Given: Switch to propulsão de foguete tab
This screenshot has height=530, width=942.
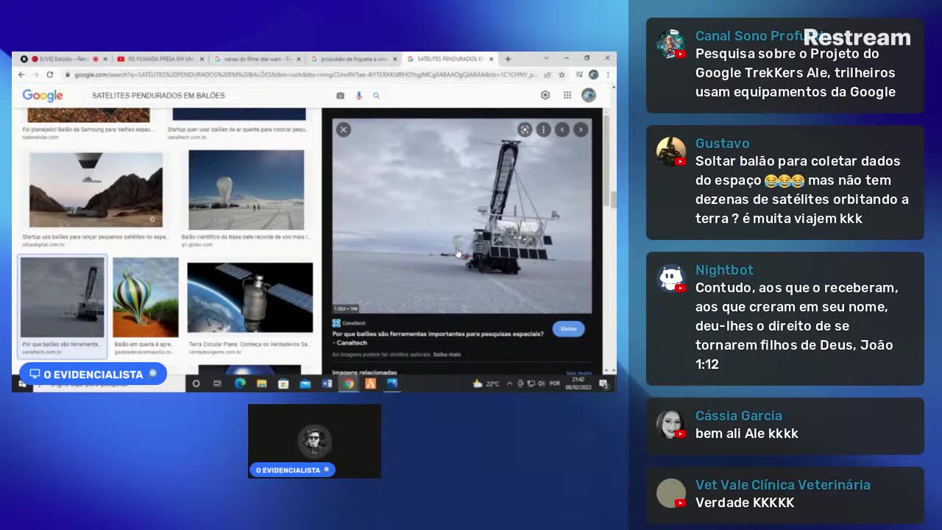Looking at the screenshot, I should point(353,59).
